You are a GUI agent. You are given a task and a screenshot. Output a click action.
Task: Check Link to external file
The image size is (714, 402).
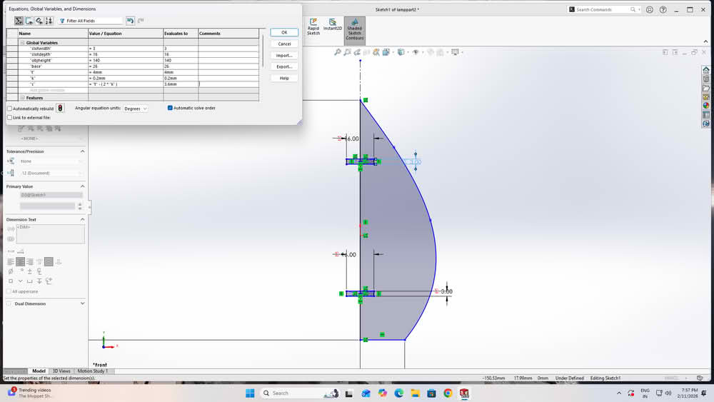tap(9, 118)
